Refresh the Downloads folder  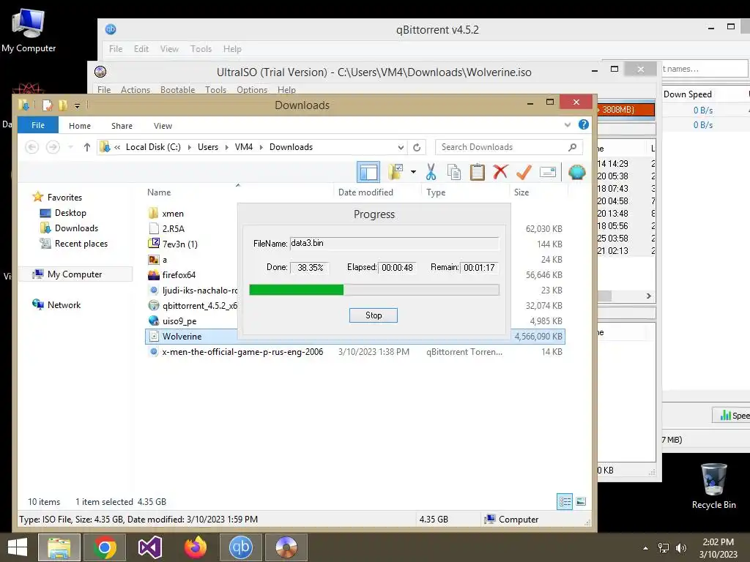point(417,147)
